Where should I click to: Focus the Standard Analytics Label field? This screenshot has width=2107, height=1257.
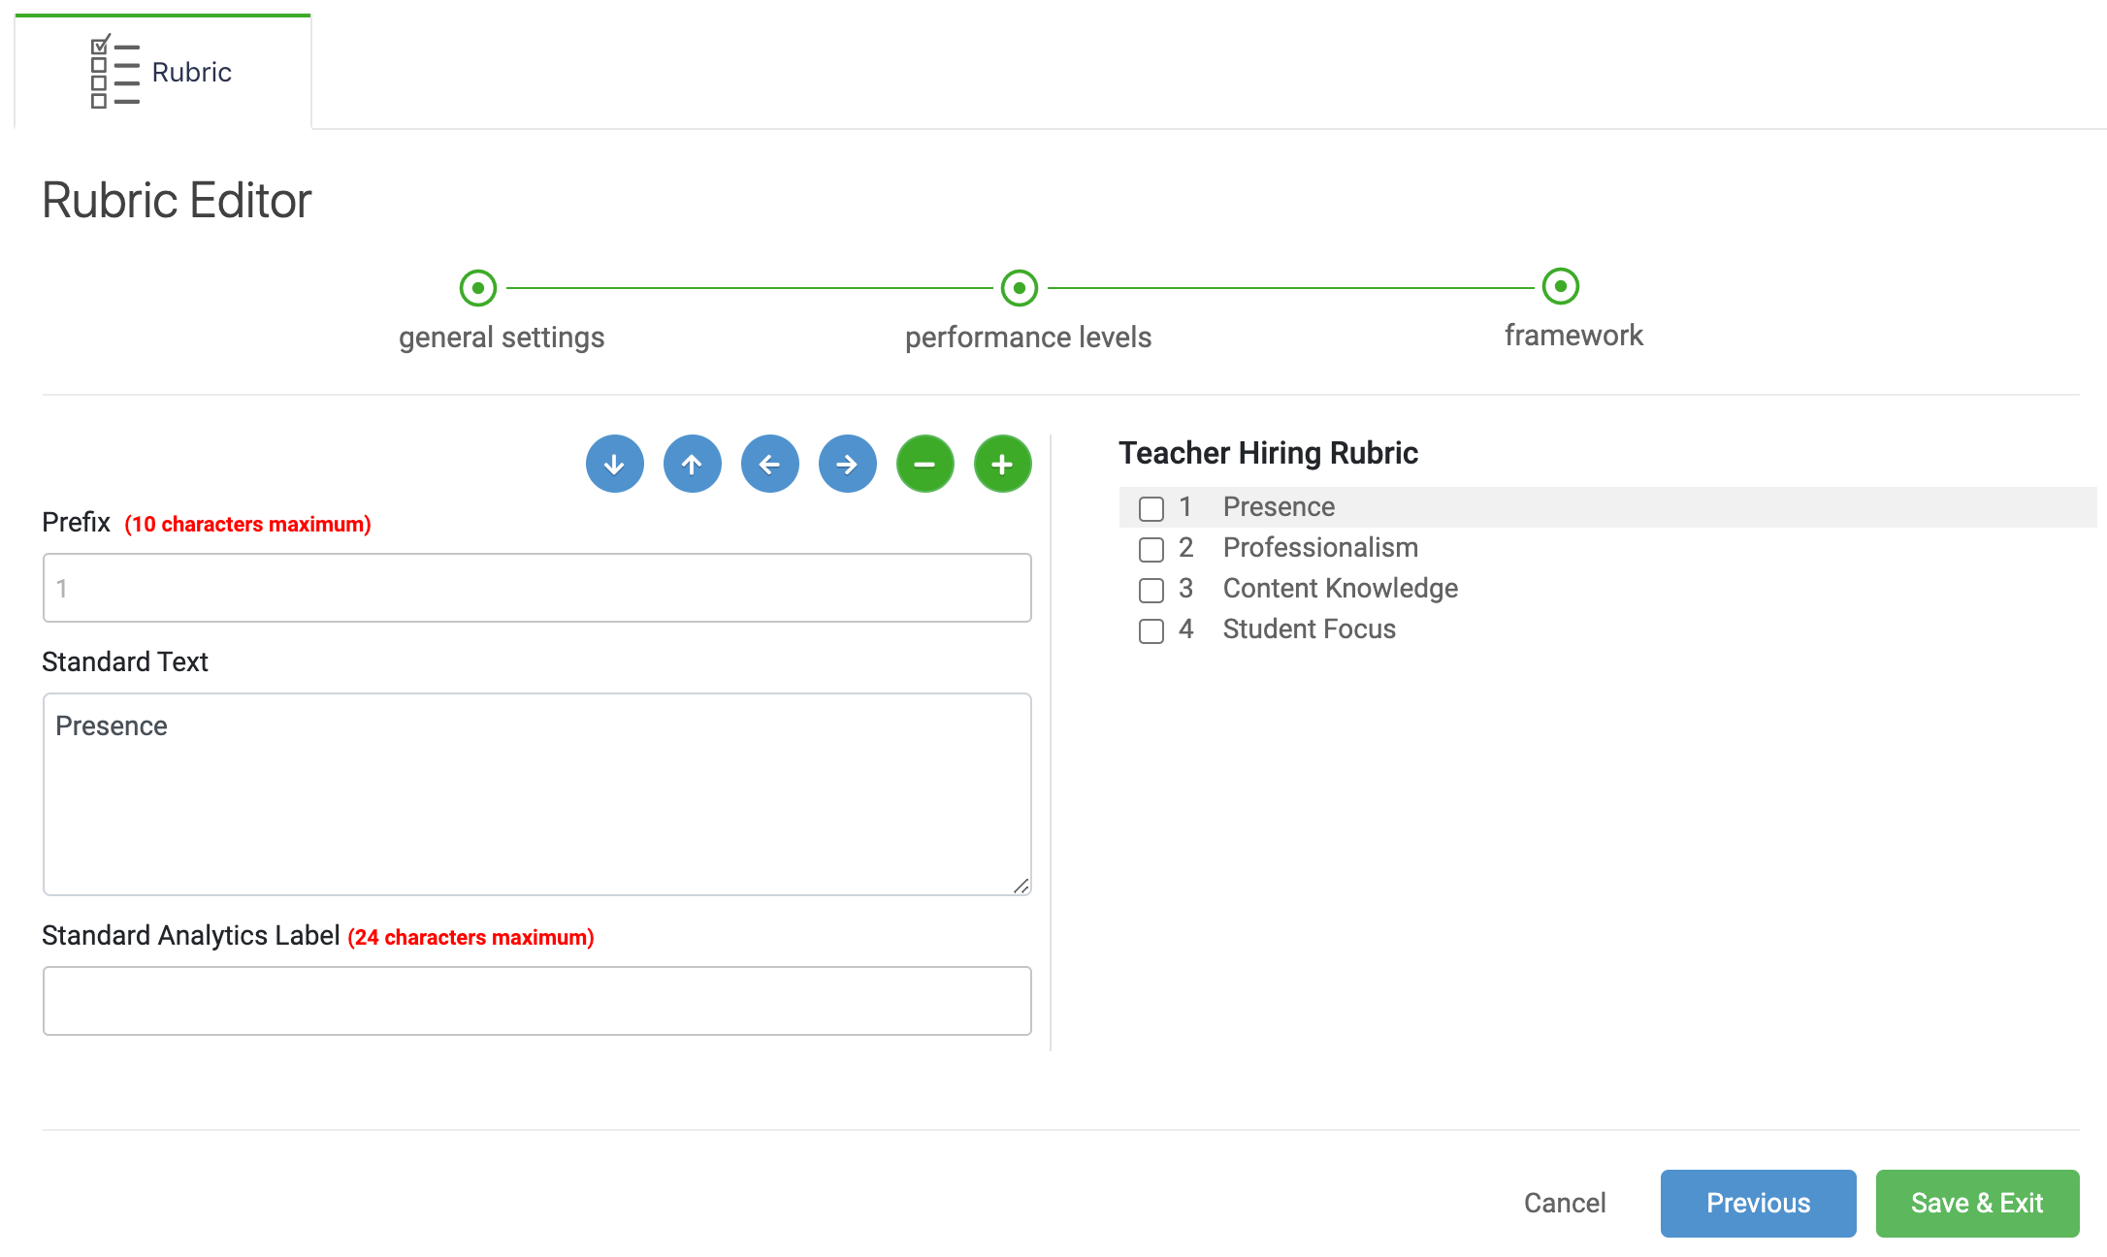pyautogui.click(x=536, y=1001)
